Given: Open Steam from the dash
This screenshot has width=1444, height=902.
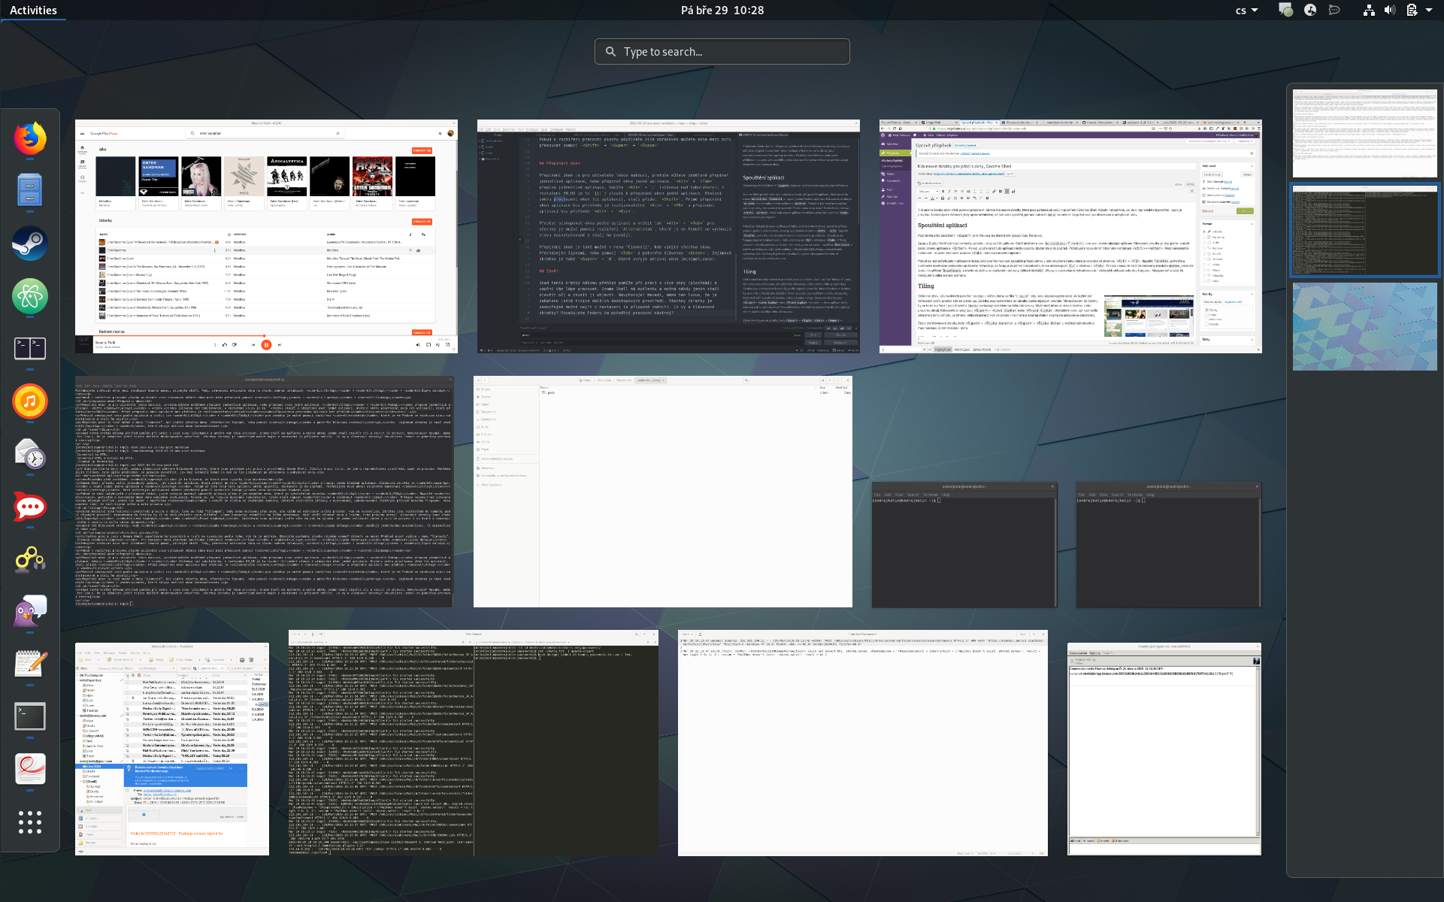Looking at the screenshot, I should click(x=30, y=243).
